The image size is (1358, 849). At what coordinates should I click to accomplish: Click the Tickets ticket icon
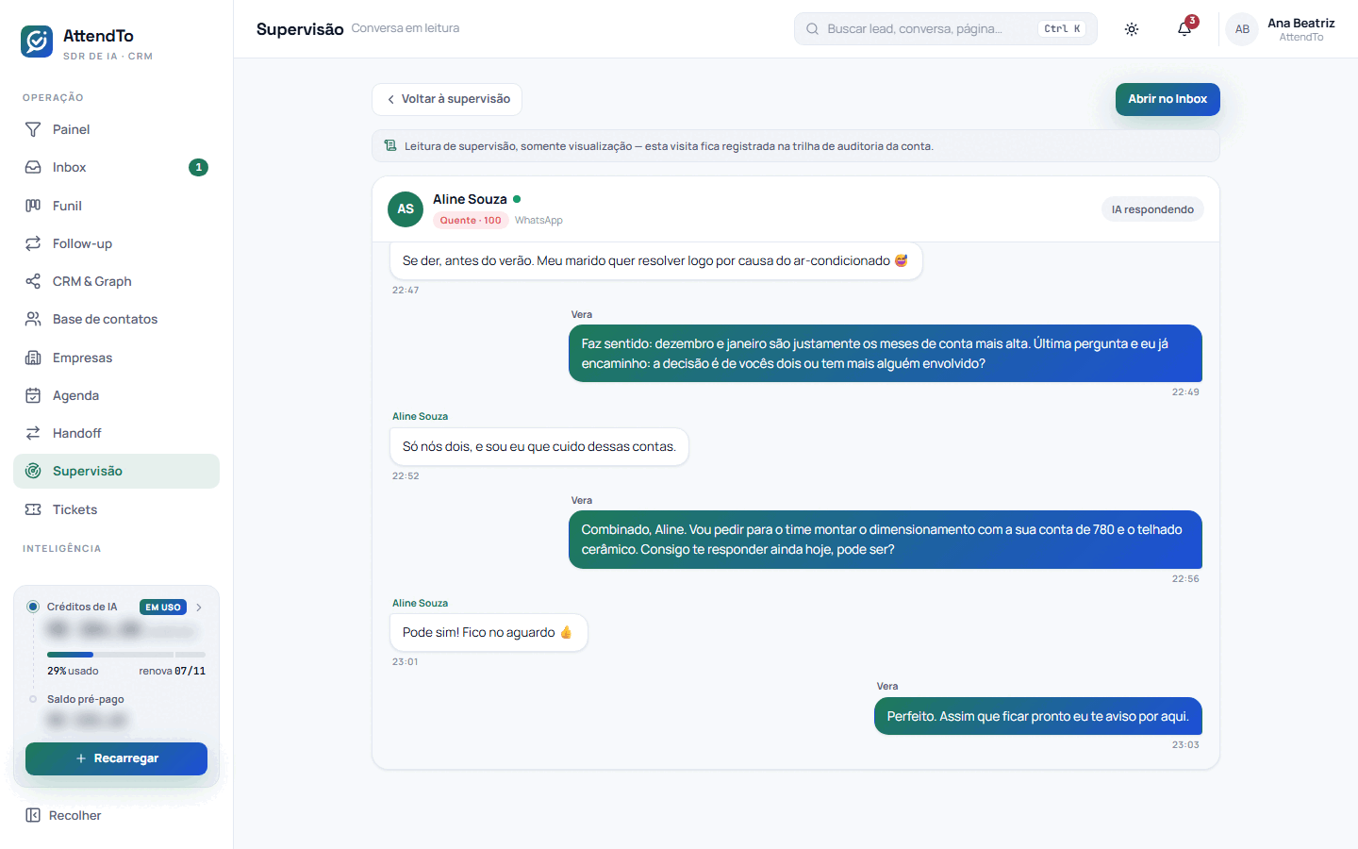click(x=33, y=509)
